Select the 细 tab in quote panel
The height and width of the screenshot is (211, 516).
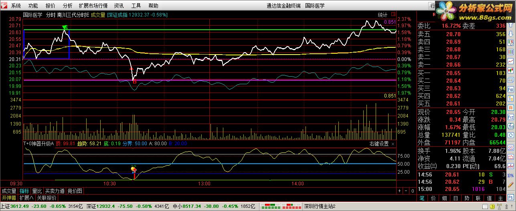coord(444,198)
